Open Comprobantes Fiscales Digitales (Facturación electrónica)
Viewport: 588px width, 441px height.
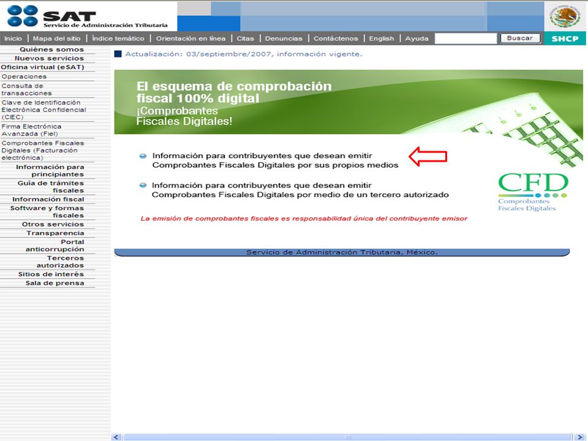tap(43, 151)
